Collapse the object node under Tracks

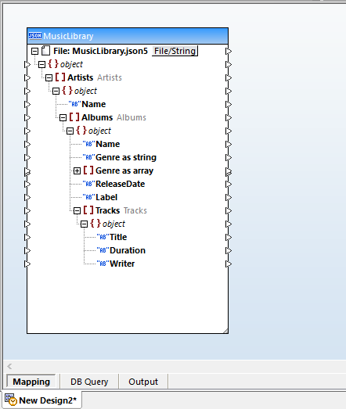[x=84, y=224]
